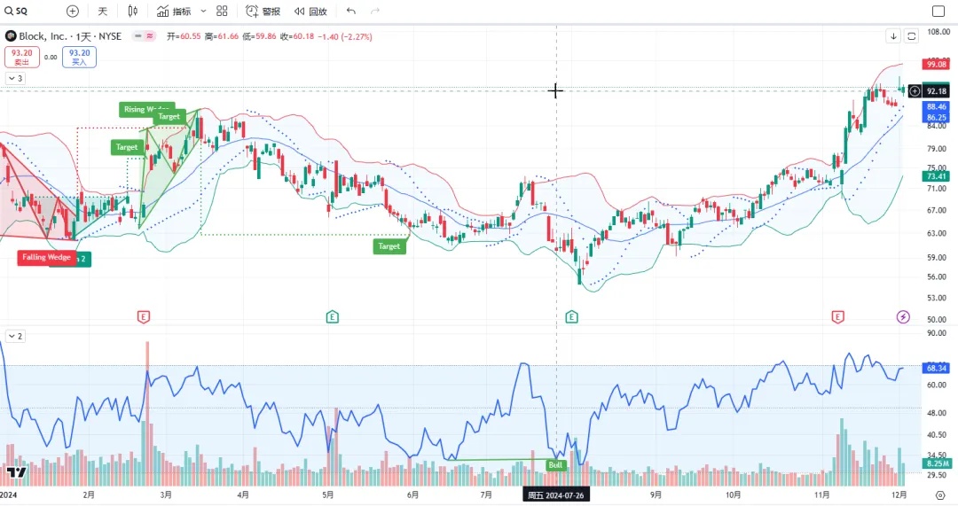Viewport: 958px width, 506px height.
Task: Click the first red E earnings marker
Action: click(143, 316)
